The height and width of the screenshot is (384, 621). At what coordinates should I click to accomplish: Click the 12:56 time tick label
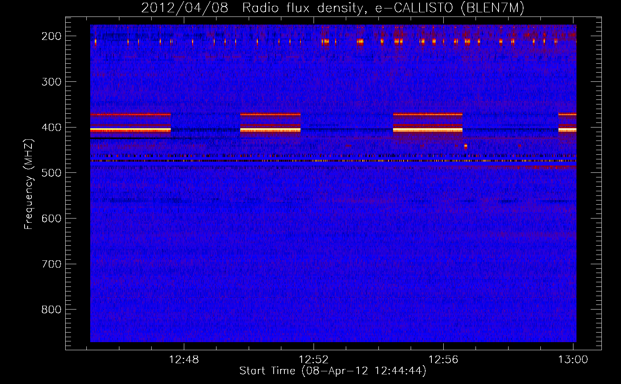pos(443,360)
